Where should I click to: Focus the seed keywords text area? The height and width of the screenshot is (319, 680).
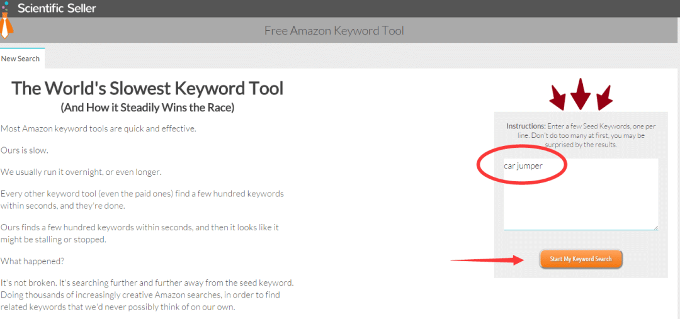[x=580, y=201]
